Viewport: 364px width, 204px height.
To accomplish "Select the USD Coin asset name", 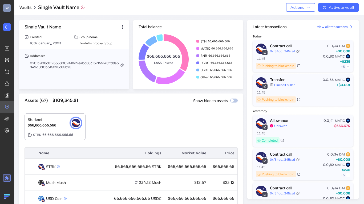I will [x=54, y=198].
